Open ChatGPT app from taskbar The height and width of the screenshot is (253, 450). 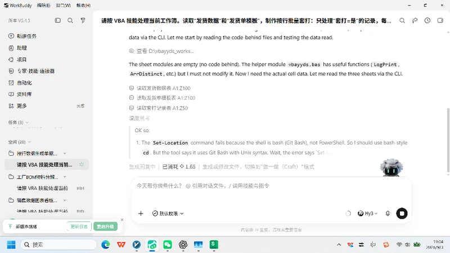point(183,245)
